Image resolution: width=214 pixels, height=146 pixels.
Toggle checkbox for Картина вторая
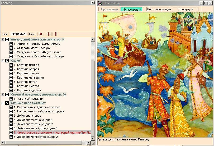[x=11, y=69]
